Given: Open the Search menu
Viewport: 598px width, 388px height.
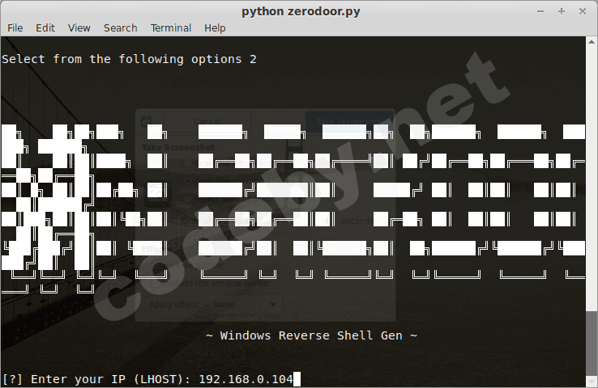Looking at the screenshot, I should coord(121,28).
